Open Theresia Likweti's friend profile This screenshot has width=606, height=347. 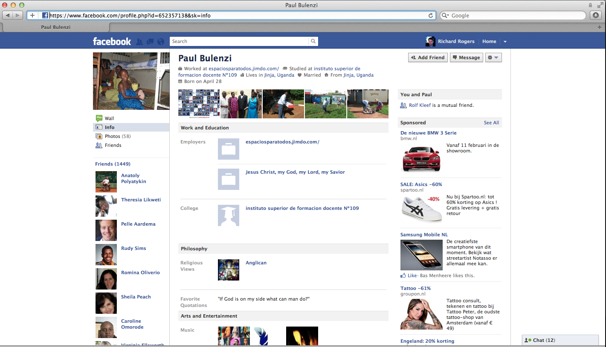coord(141,200)
